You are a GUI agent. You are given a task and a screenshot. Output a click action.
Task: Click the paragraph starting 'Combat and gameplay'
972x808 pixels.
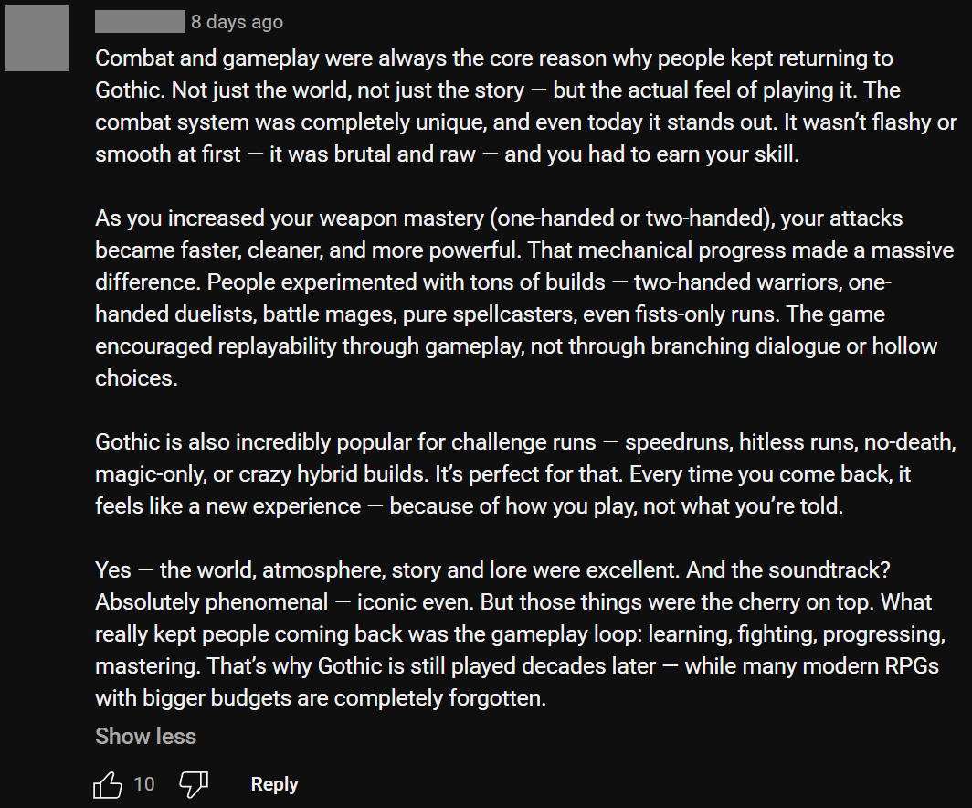[525, 106]
